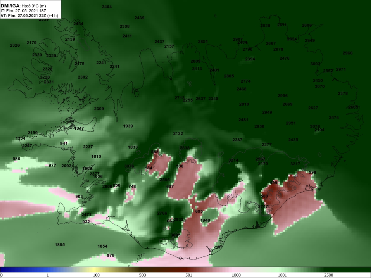The width and height of the screenshot is (371, 278).
Task: Select the map value "2308"
Action: point(124,26)
